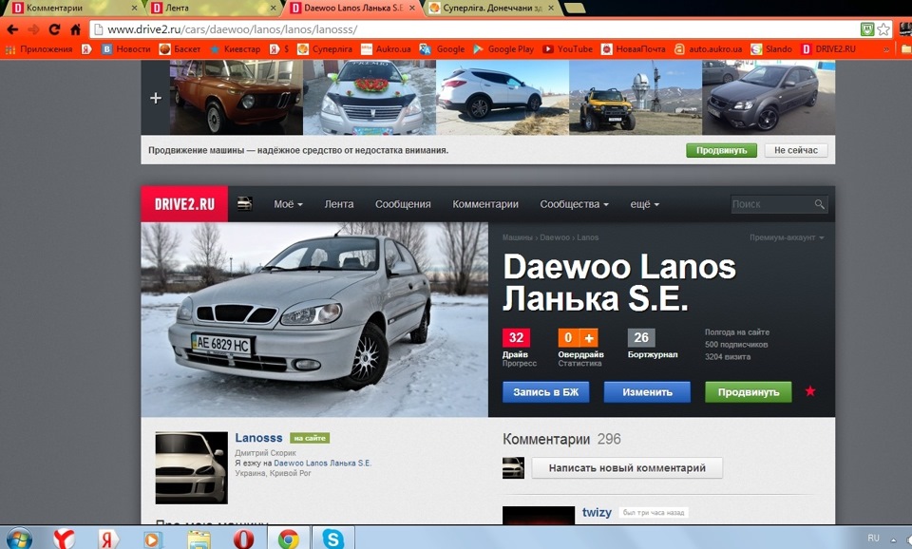Viewport: 912px width, 549px height.
Task: Launch Yandex browser from taskbar
Action: tap(63, 539)
